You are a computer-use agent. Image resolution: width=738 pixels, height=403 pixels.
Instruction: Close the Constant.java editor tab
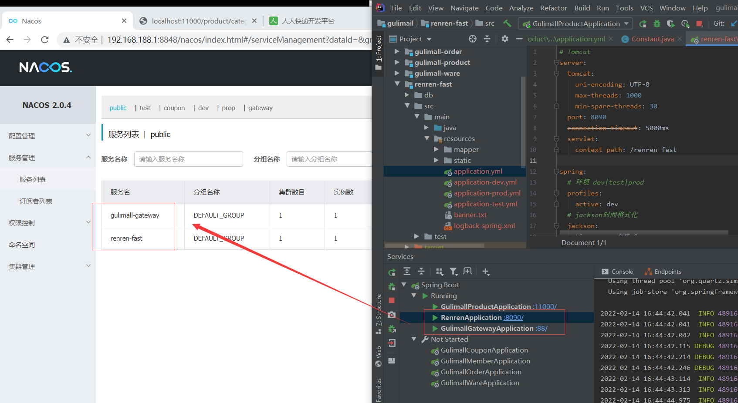point(680,39)
